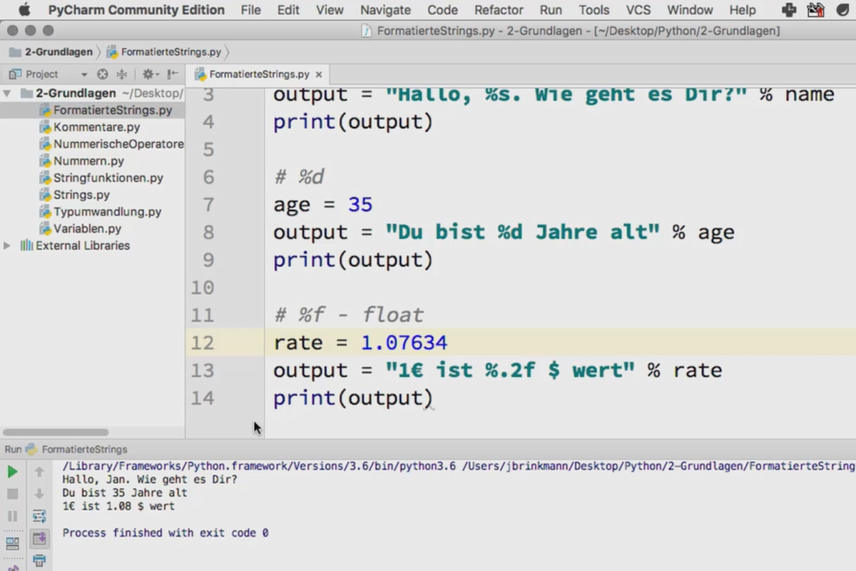Image resolution: width=856 pixels, height=571 pixels.
Task: Select Nummern.py in project tree
Action: (81, 161)
